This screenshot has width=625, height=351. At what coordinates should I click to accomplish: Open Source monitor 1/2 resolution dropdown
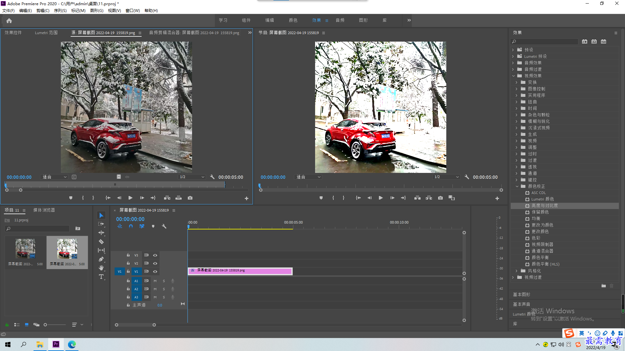(x=192, y=177)
